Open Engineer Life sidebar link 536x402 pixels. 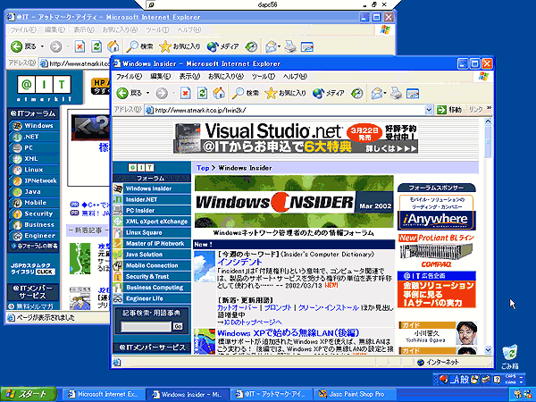click(x=152, y=298)
